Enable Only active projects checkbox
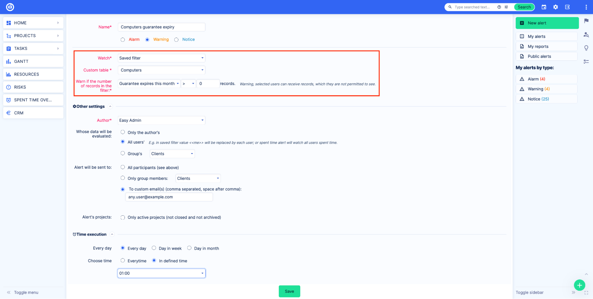Viewport: 593px width, 299px height. [x=123, y=217]
